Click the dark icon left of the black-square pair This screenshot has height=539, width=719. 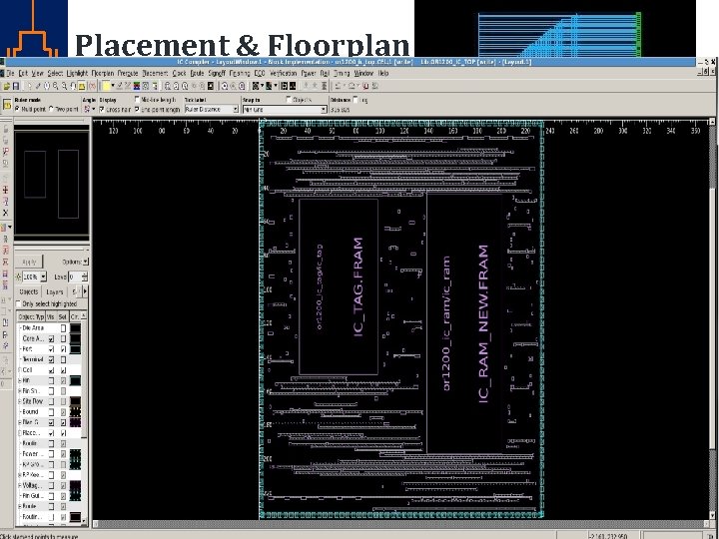269,86
